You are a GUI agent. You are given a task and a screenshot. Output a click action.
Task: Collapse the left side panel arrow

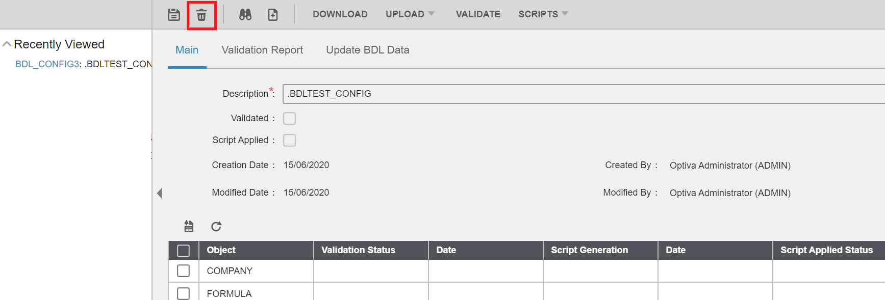159,193
